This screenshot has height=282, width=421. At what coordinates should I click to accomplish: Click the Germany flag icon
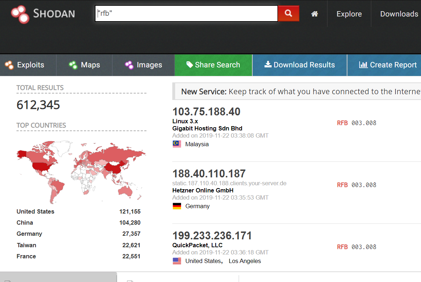pyautogui.click(x=177, y=206)
